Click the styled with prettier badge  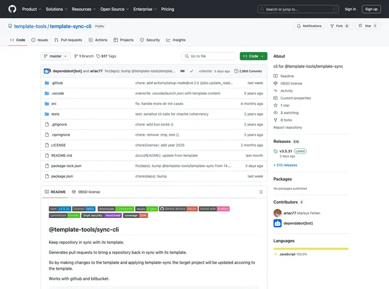point(214,209)
